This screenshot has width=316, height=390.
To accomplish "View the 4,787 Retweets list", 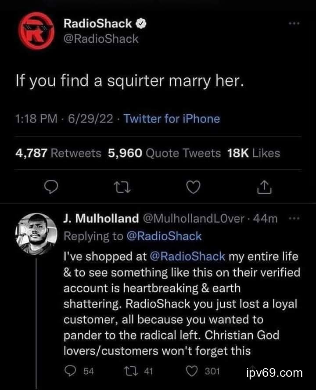I will 58,153.
